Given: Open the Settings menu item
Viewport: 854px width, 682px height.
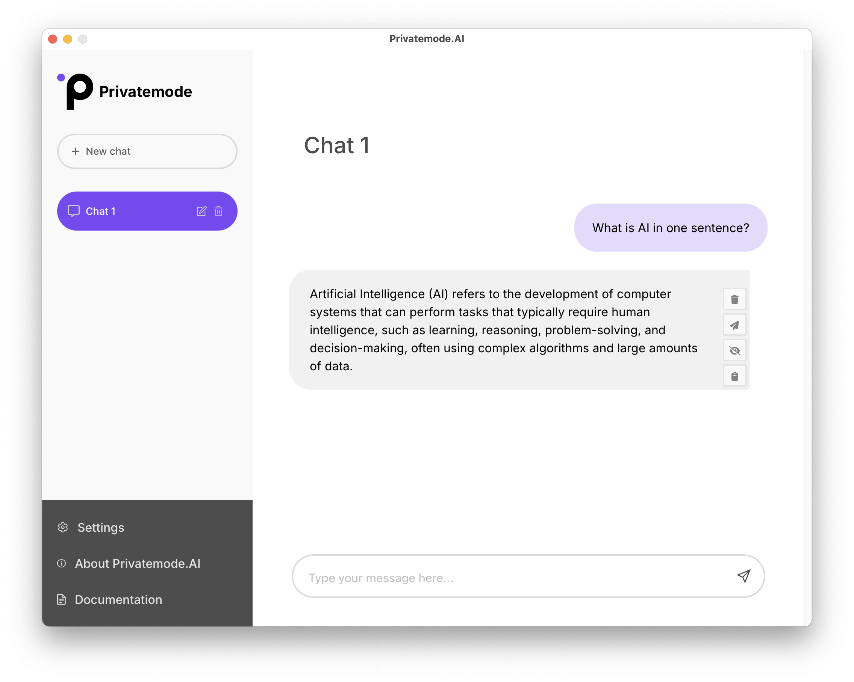Looking at the screenshot, I should click(x=101, y=528).
